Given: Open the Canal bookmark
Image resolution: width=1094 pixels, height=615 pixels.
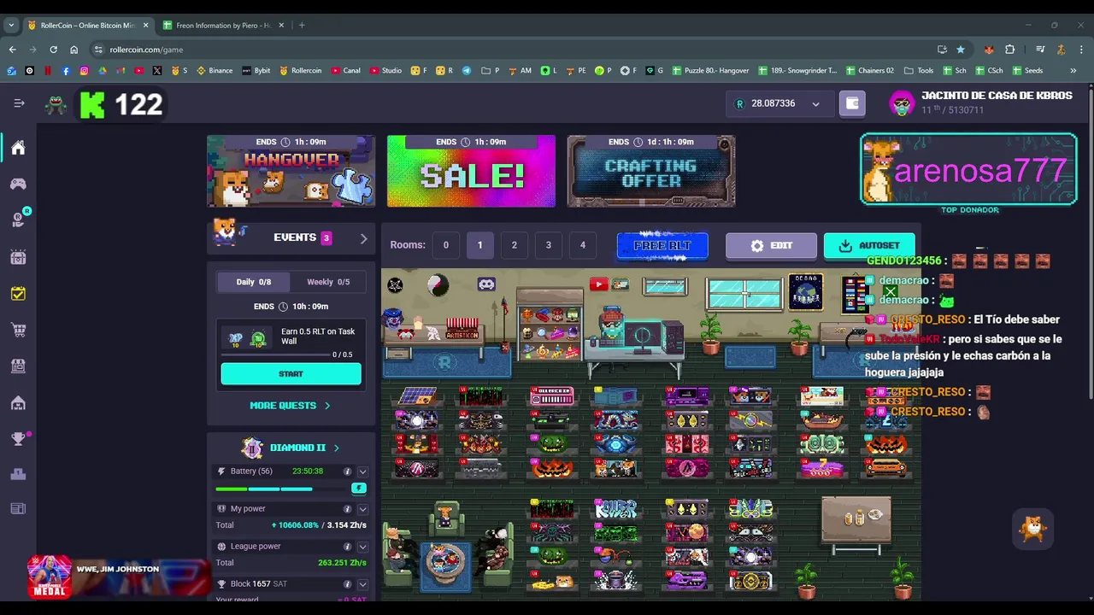Looking at the screenshot, I should click(345, 71).
